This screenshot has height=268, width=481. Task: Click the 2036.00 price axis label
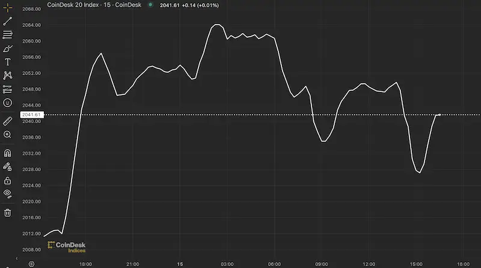(x=32, y=138)
